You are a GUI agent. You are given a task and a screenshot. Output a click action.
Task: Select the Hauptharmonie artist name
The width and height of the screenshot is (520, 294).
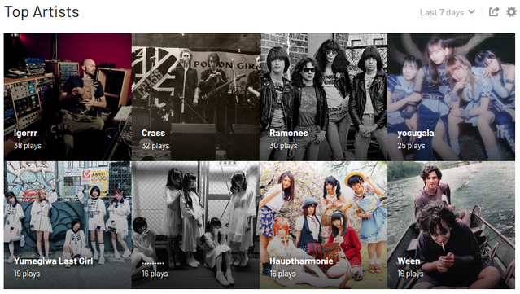pyautogui.click(x=301, y=261)
